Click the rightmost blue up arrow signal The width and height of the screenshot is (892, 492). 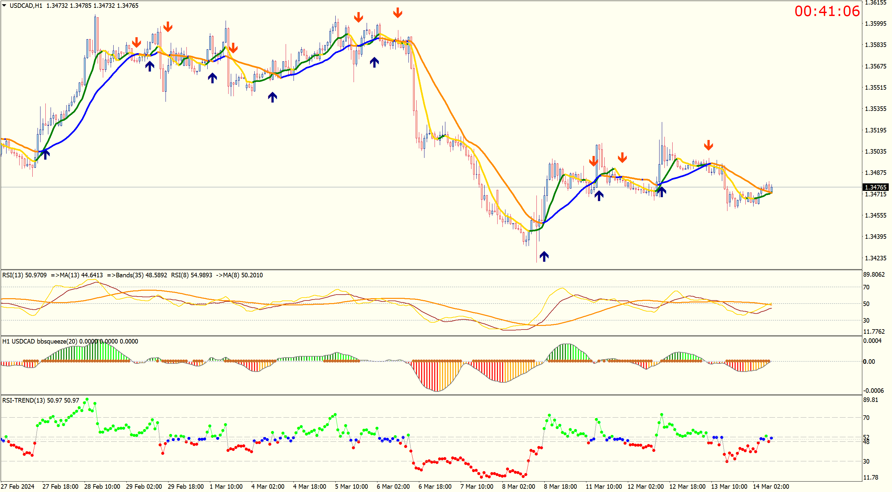661,192
